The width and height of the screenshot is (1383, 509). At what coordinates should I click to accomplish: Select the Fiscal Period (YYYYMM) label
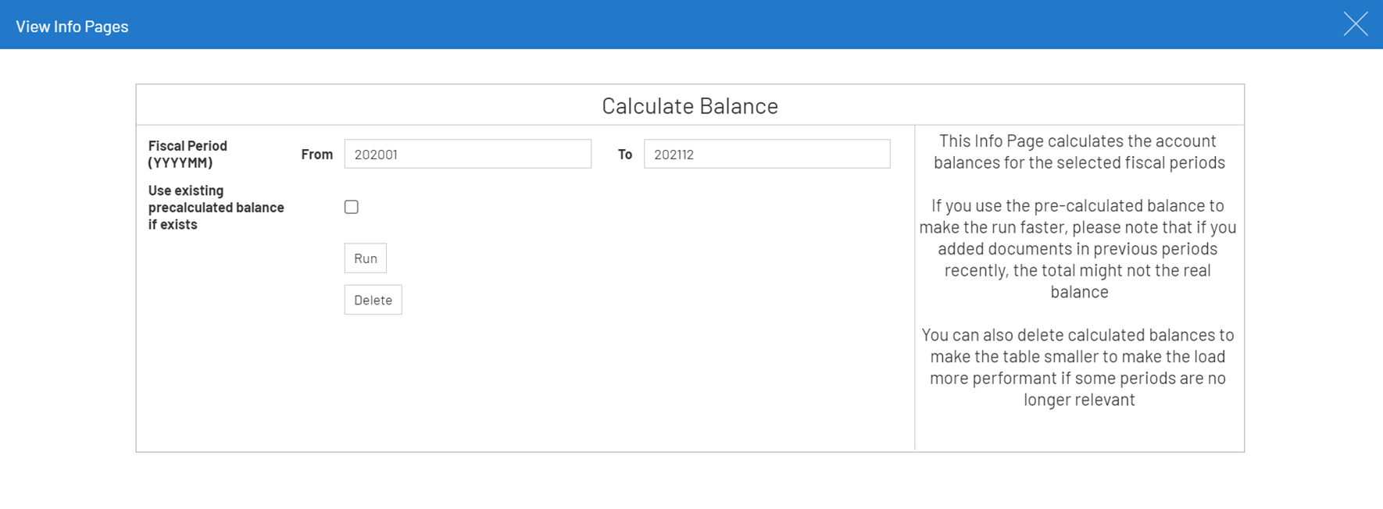coord(188,154)
